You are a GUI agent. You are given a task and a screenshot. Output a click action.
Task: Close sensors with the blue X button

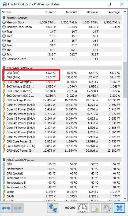pyautogui.click(x=119, y=208)
